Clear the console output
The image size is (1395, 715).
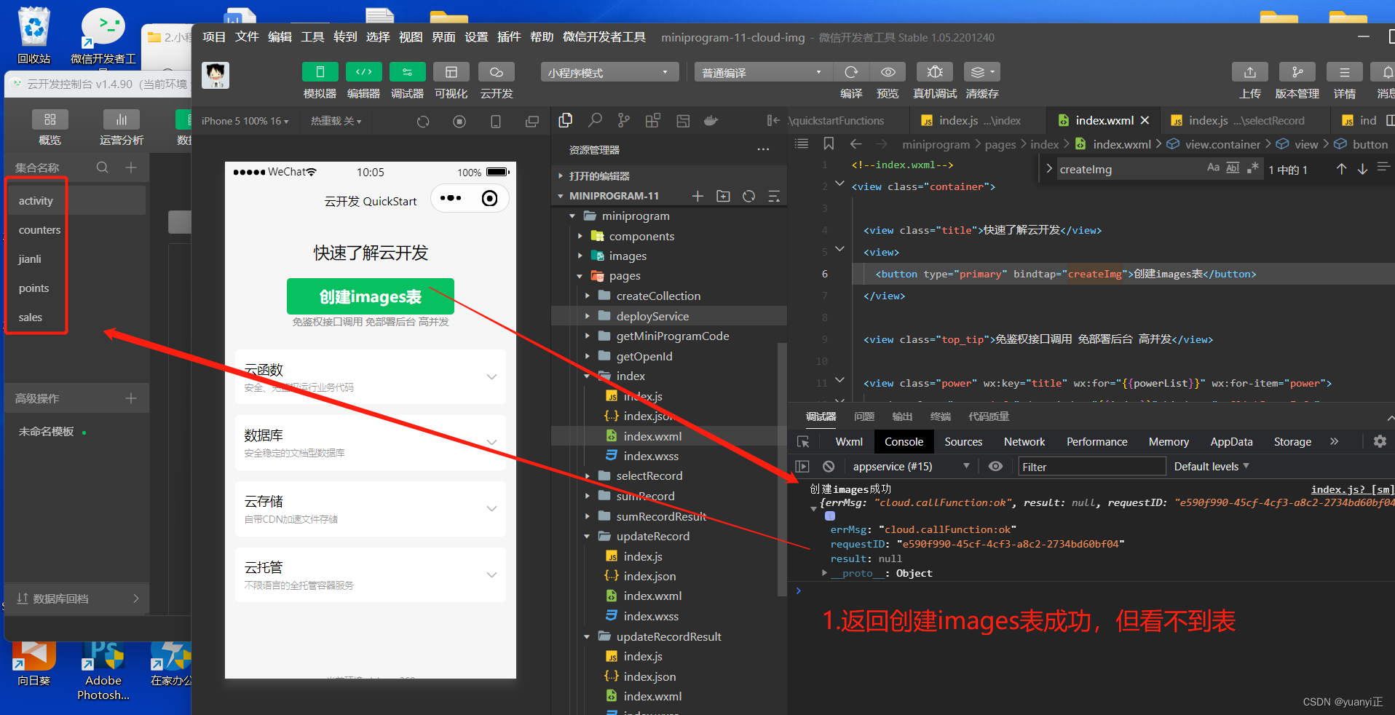click(829, 466)
